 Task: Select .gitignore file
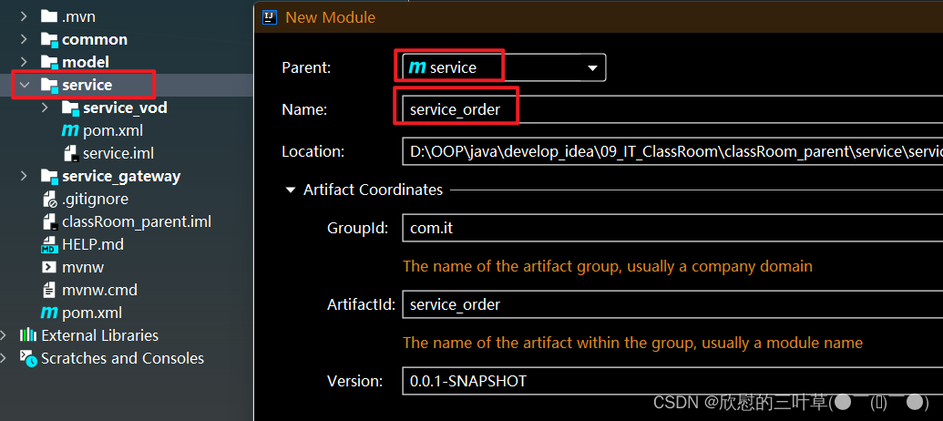coord(95,199)
